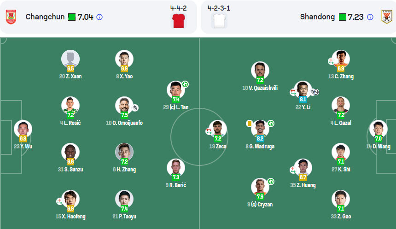Open R. Berić's player photo
Screen dimensions: 396x229
click(175, 167)
